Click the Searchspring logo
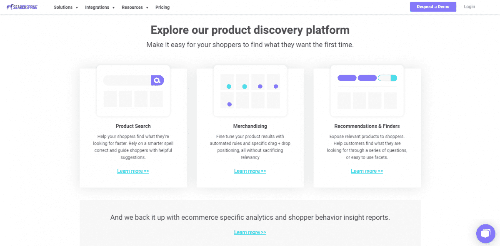This screenshot has height=246, width=500. click(22, 7)
